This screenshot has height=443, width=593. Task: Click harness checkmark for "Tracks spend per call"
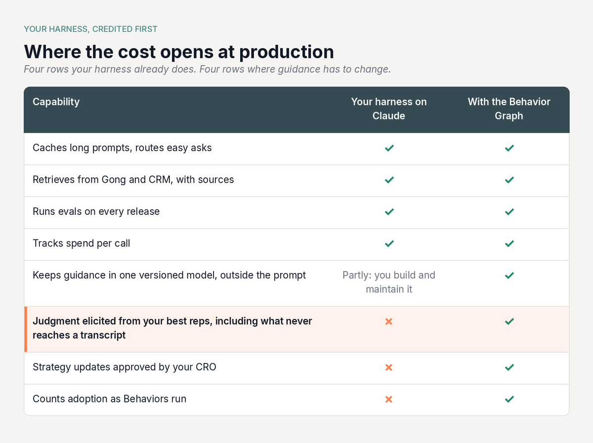click(x=389, y=243)
